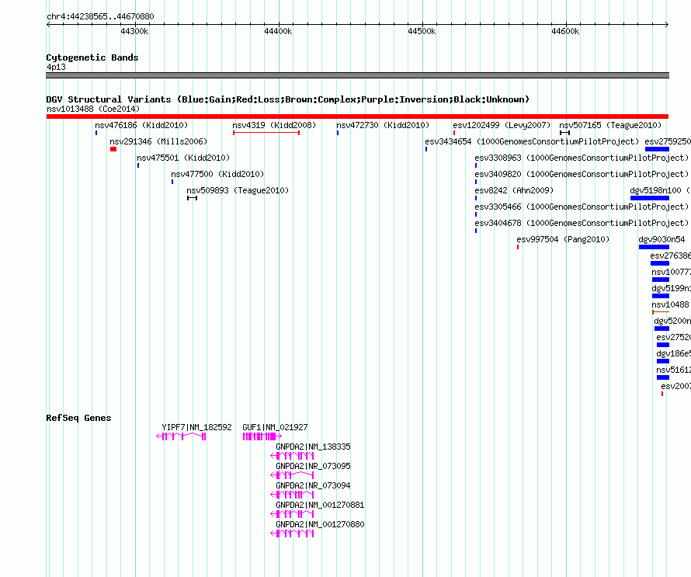This screenshot has width=691, height=577.
Task: Click esv1202499 (Levy2007) label
Action: coord(502,125)
